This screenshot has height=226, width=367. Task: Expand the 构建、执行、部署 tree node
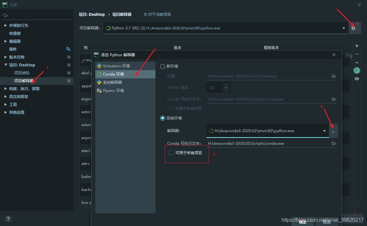pos(5,89)
